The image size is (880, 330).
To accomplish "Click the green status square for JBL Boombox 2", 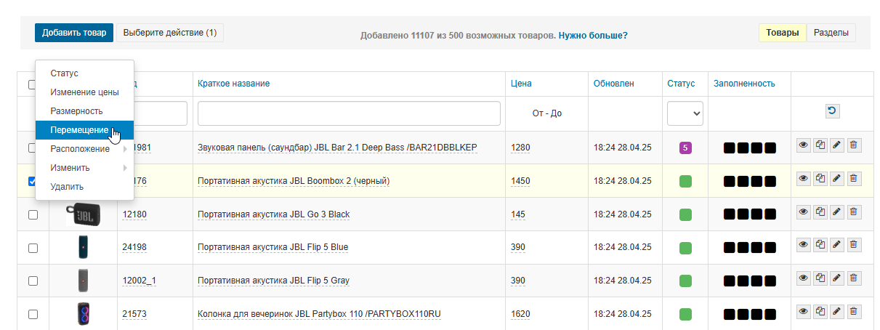I will tap(685, 181).
